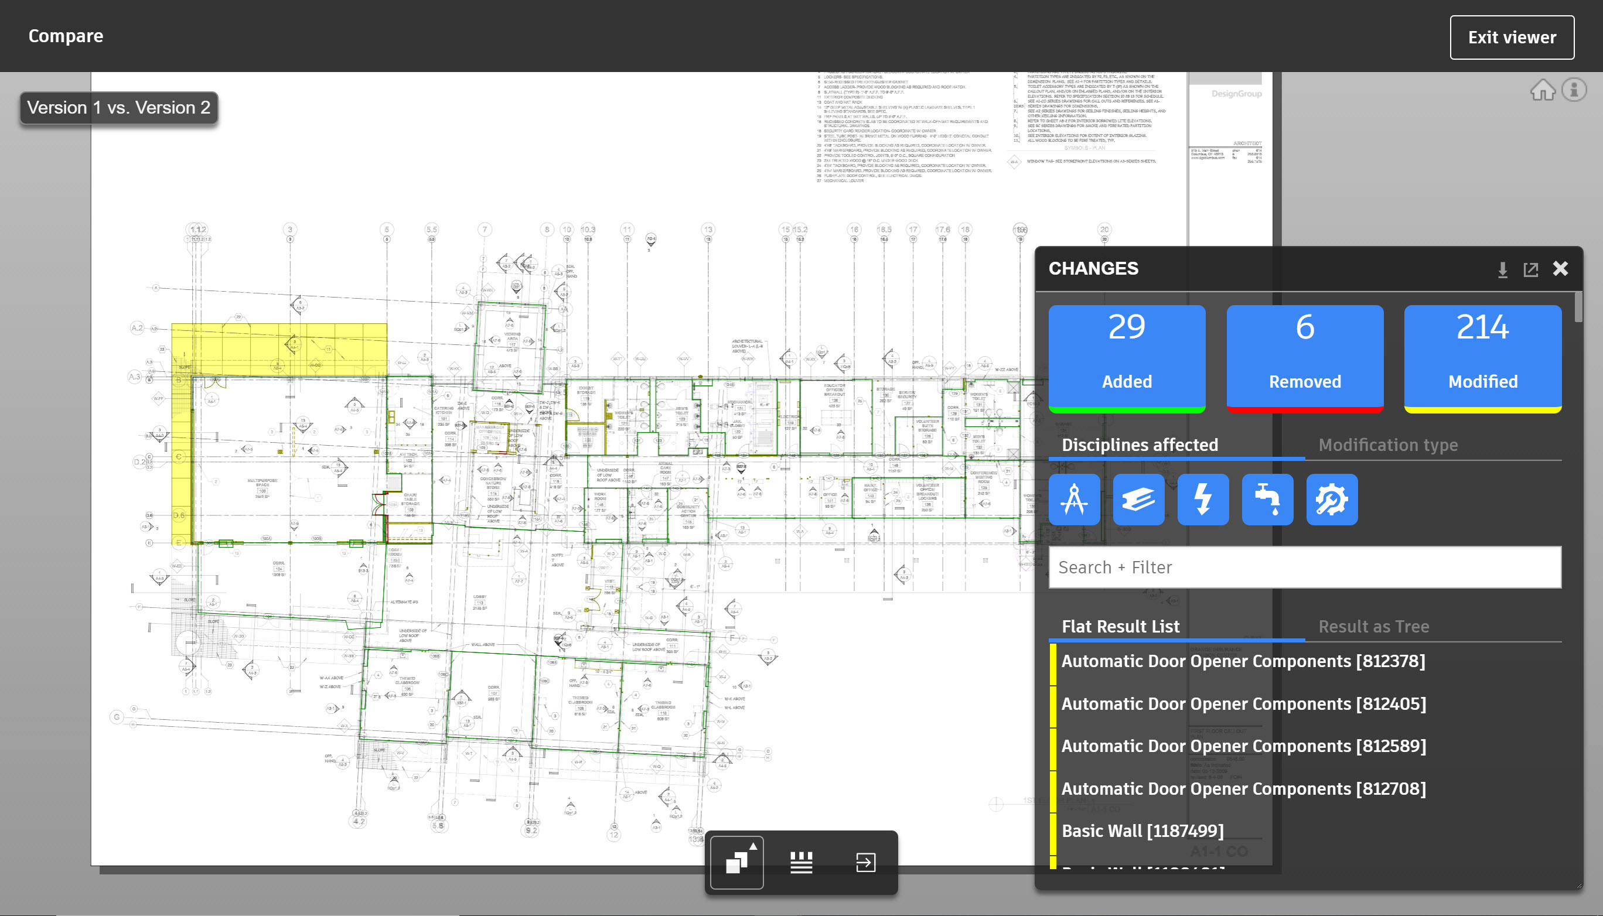Pop out the Changes panel

pos(1530,270)
